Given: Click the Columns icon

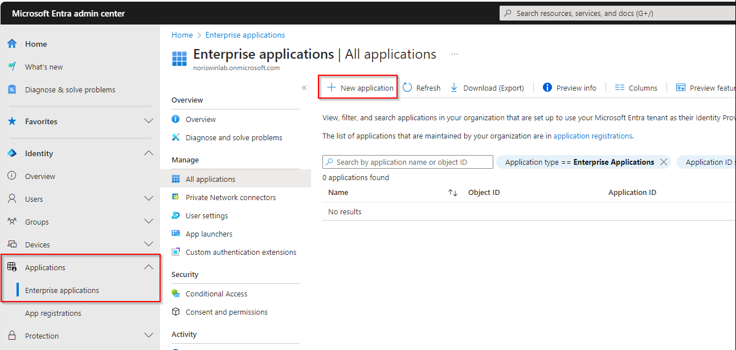Looking at the screenshot, I should coord(620,88).
